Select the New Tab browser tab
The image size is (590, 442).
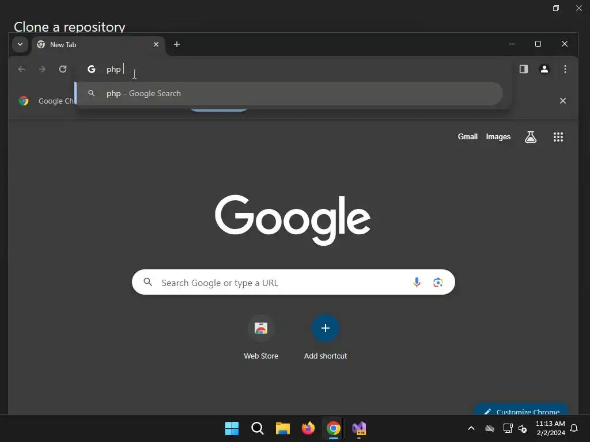(x=98, y=45)
